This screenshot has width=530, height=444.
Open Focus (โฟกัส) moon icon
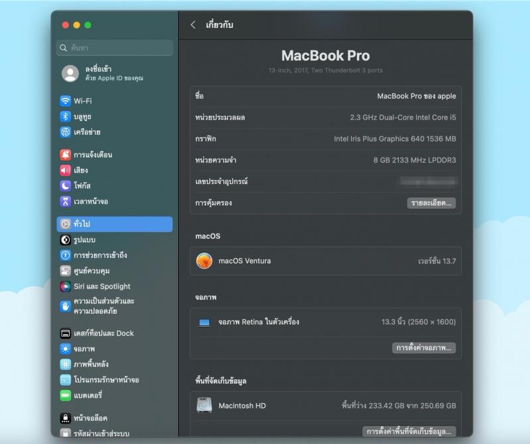[x=66, y=186]
